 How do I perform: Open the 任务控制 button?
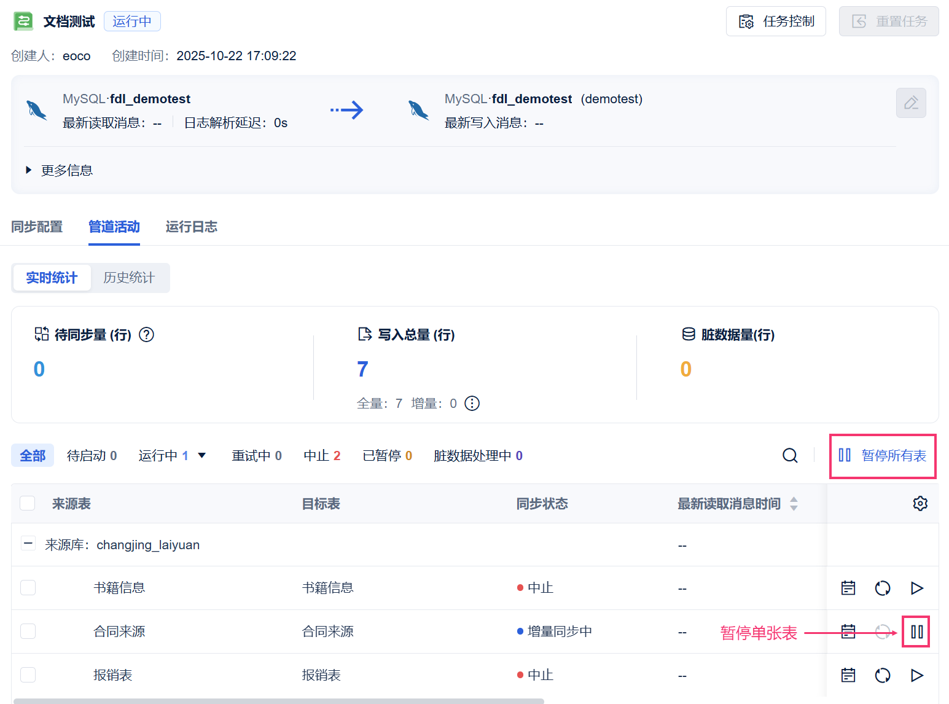coord(776,22)
